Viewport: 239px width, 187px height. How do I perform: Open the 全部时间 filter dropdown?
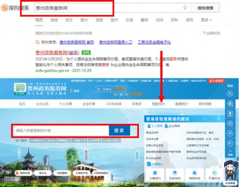click(x=211, y=33)
